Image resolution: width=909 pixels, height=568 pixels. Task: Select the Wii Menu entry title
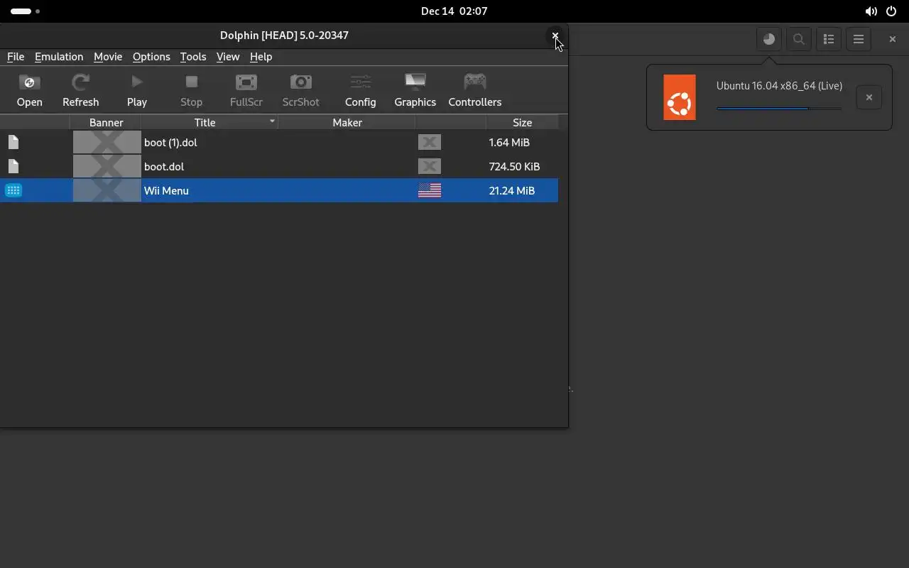point(166,191)
